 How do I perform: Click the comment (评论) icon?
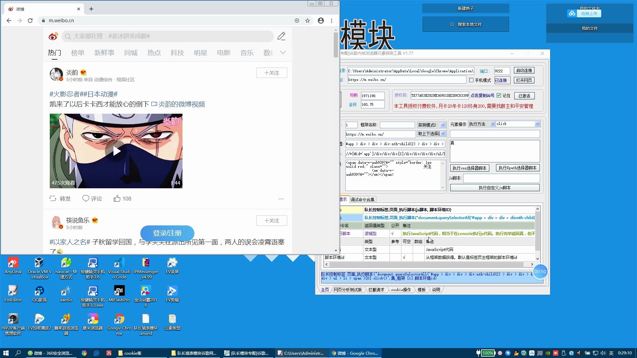click(86, 199)
